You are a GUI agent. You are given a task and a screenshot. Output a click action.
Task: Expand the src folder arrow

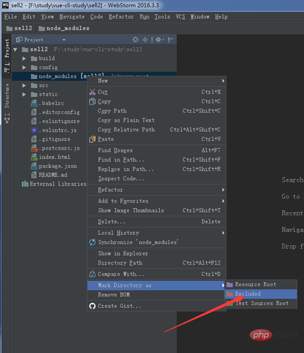(24, 86)
